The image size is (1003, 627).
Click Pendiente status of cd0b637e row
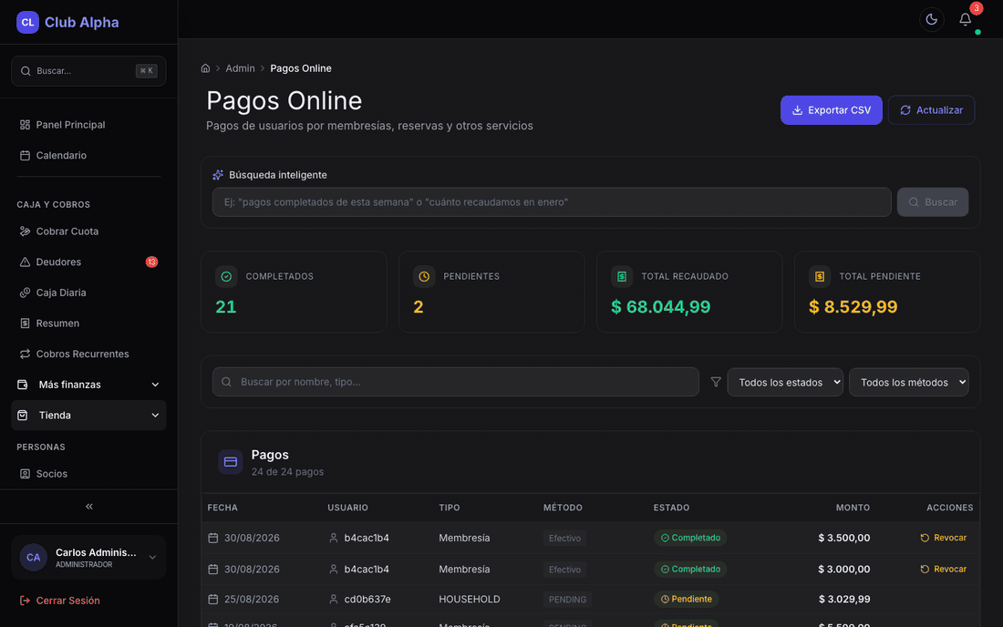(x=687, y=600)
